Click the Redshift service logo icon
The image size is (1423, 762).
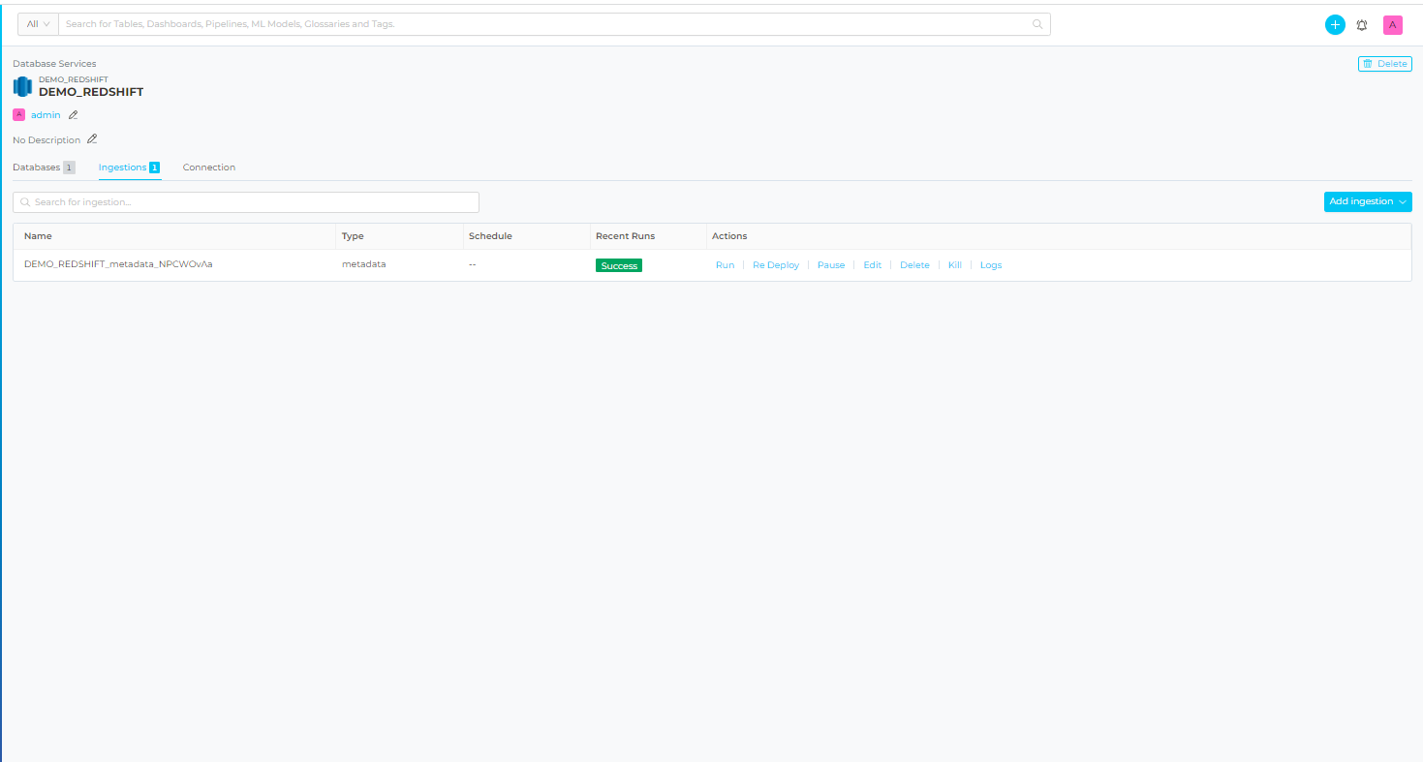(22, 87)
